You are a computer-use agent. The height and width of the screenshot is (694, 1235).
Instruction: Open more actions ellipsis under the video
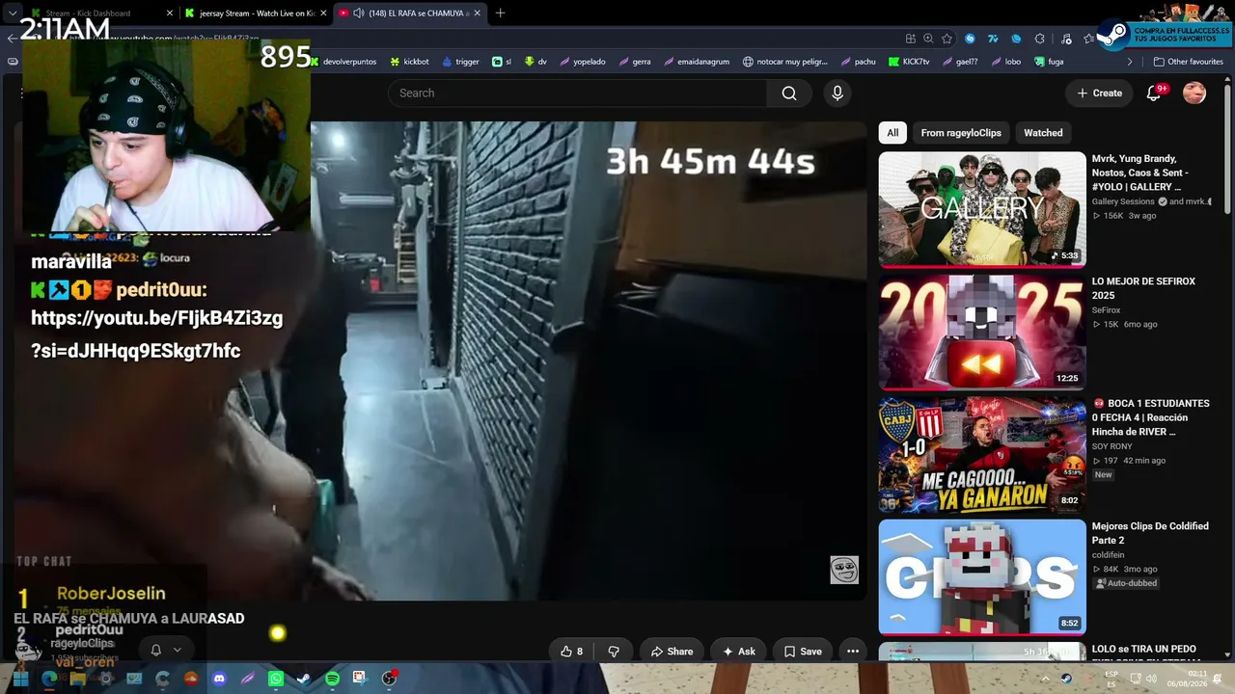tap(853, 652)
